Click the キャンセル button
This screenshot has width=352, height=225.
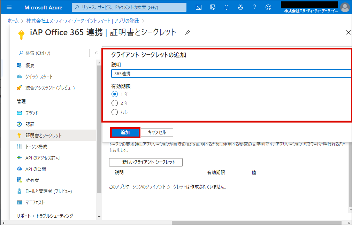click(x=157, y=133)
